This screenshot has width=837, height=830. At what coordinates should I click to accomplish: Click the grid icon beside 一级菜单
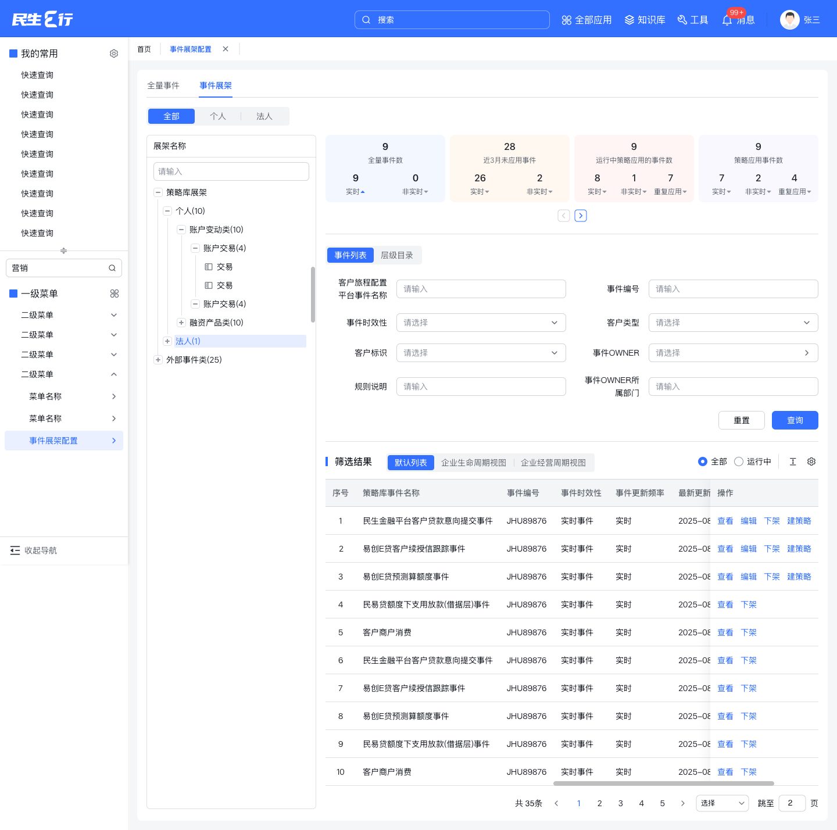pyautogui.click(x=115, y=294)
